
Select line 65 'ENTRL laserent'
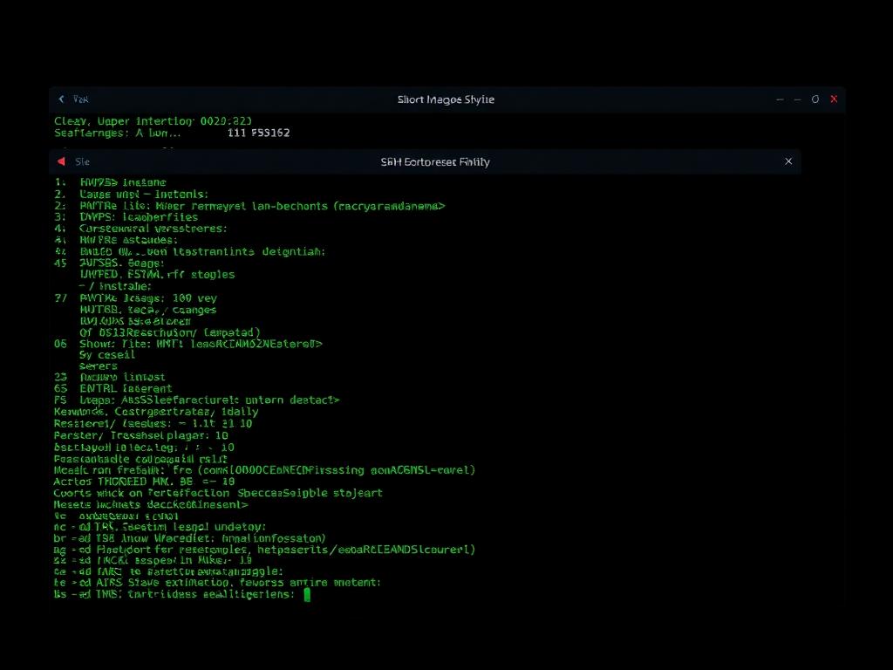pos(112,388)
